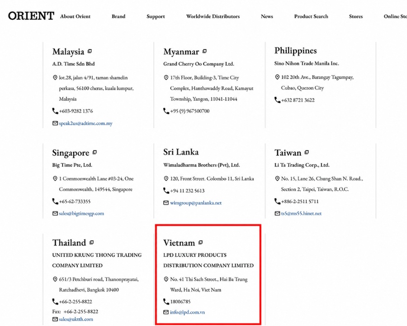Click envelope icon next to info@lpd.com.vn
This screenshot has height=326, width=407.
(166, 312)
